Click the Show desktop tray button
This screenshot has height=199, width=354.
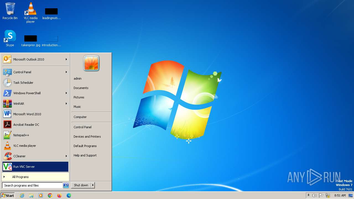[x=351, y=195]
